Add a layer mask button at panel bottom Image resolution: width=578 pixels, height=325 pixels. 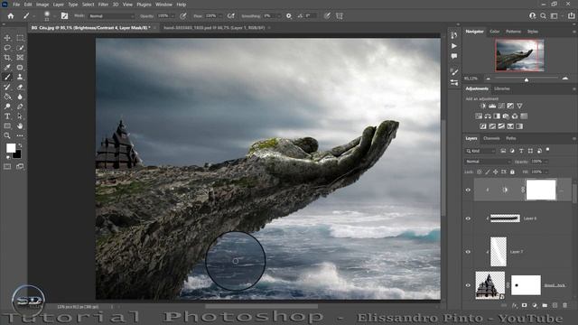(x=525, y=305)
